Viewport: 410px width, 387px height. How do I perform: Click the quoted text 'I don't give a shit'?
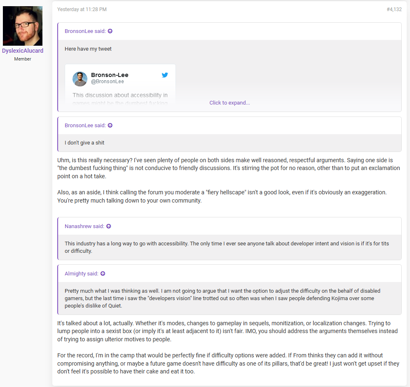point(84,143)
